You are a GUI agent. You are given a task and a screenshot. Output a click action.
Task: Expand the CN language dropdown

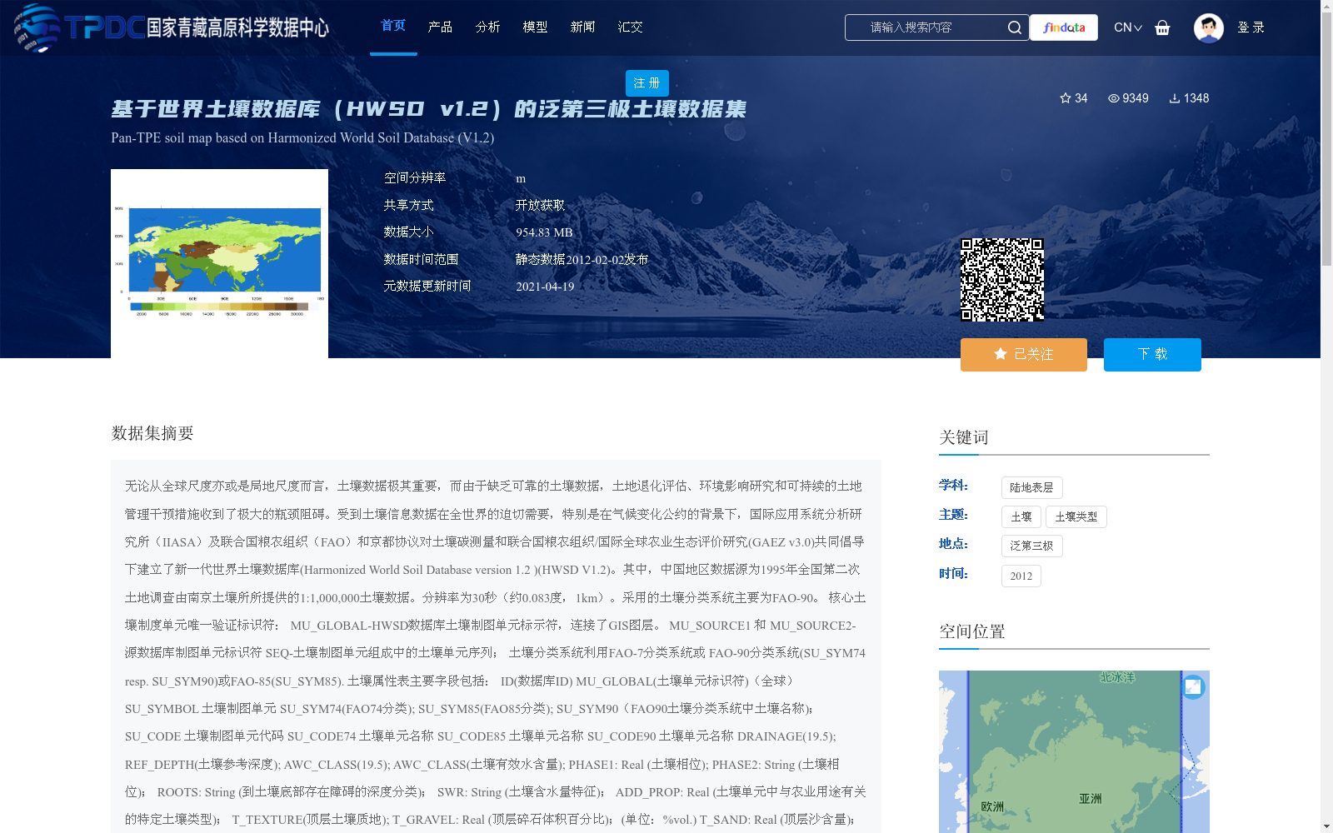coord(1127,27)
